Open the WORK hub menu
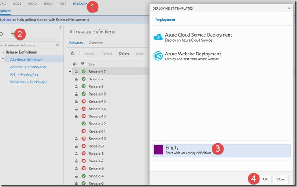Image resolution: width=297 pixels, height=187 pixels. (33, 4)
